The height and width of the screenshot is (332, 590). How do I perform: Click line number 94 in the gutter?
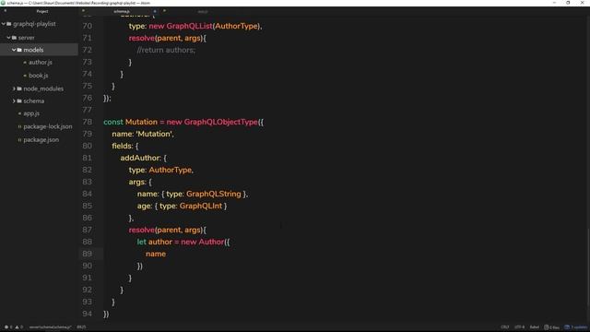point(87,314)
